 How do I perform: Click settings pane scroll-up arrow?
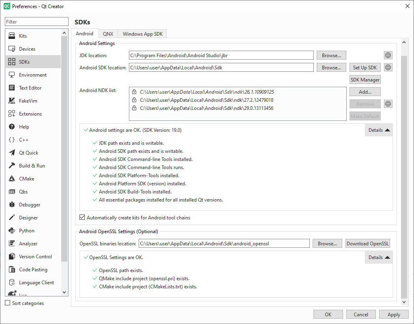pos(404,42)
